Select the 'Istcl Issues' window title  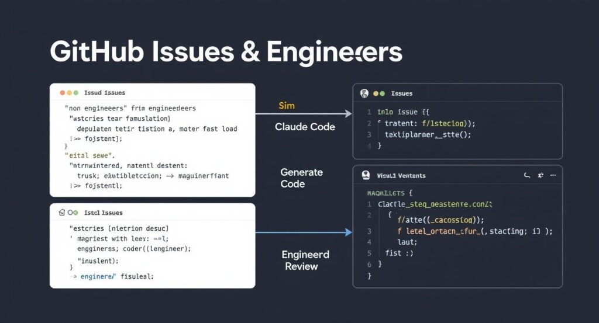103,213
